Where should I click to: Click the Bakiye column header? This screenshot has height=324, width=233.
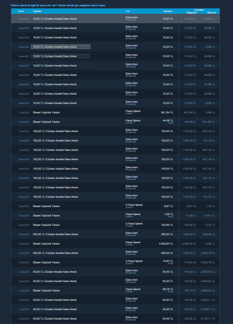click(212, 12)
